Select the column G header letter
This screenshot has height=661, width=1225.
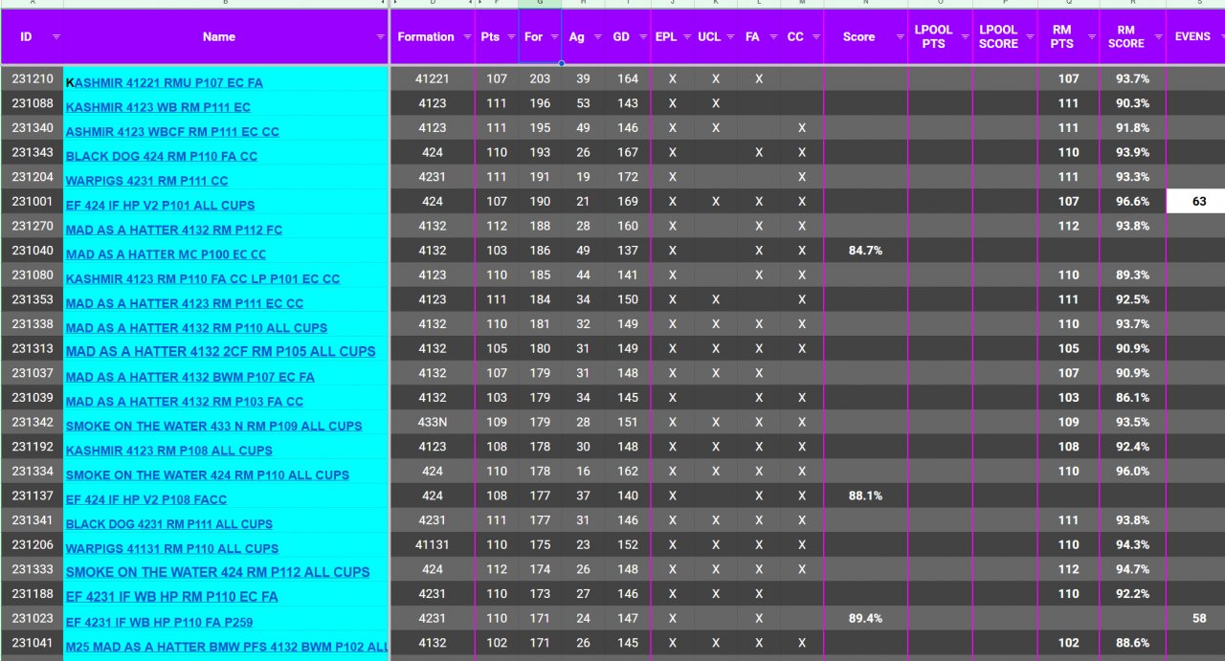[540, 3]
